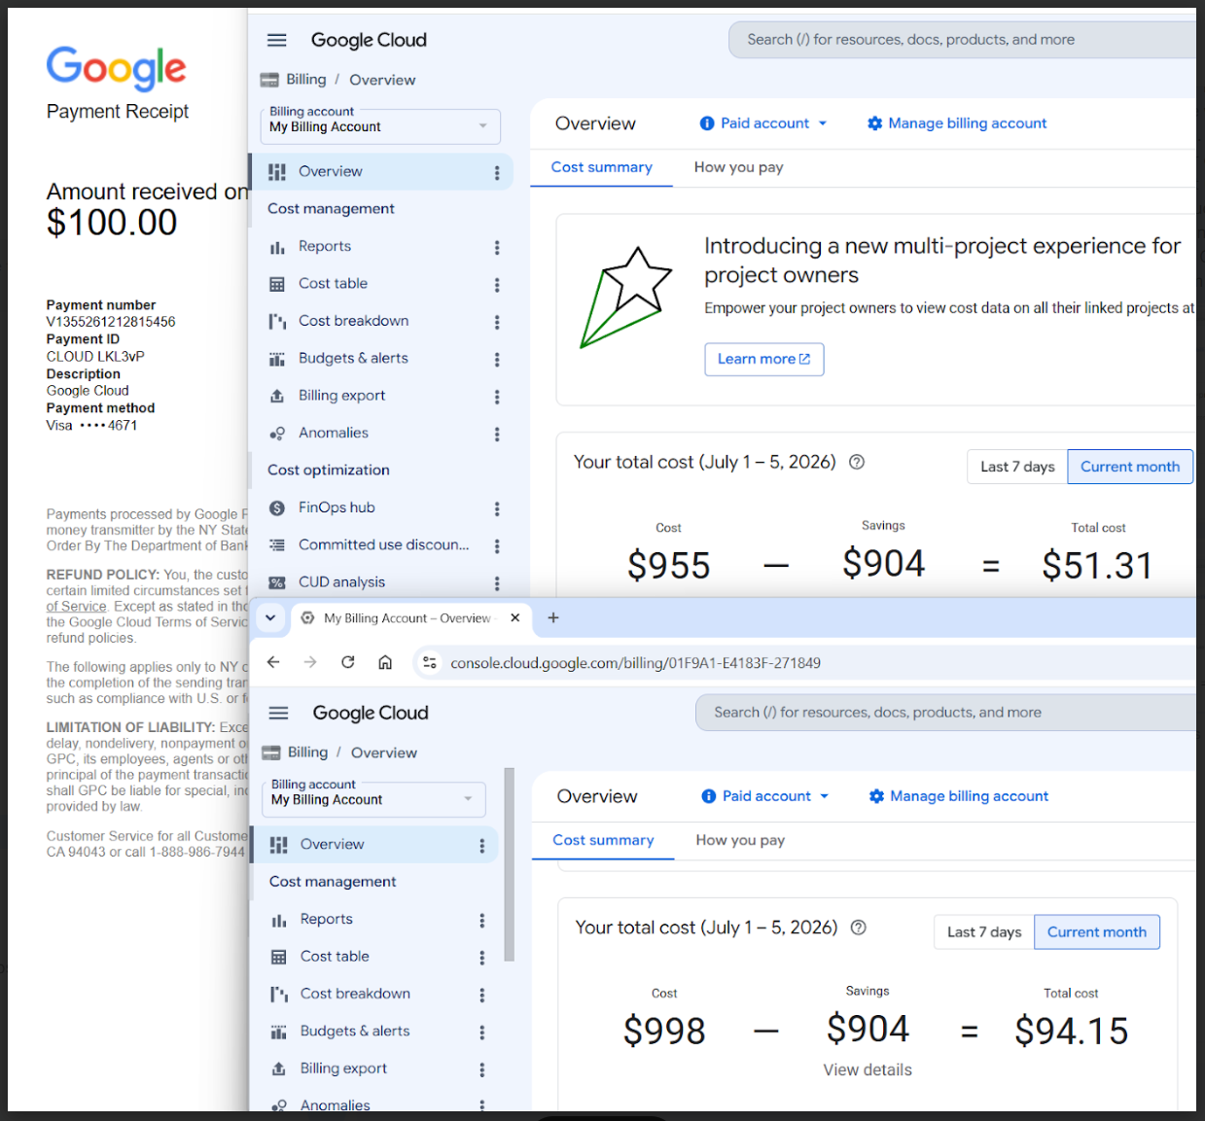Switch to Cost summary tab, lower window

pyautogui.click(x=604, y=840)
